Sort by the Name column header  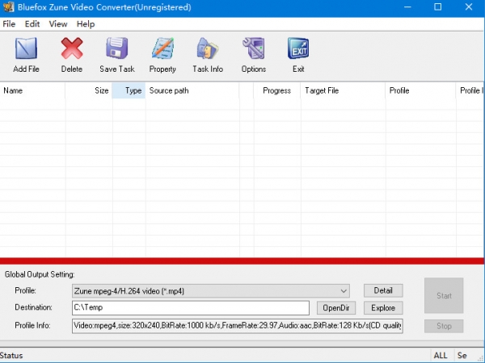pyautogui.click(x=32, y=90)
